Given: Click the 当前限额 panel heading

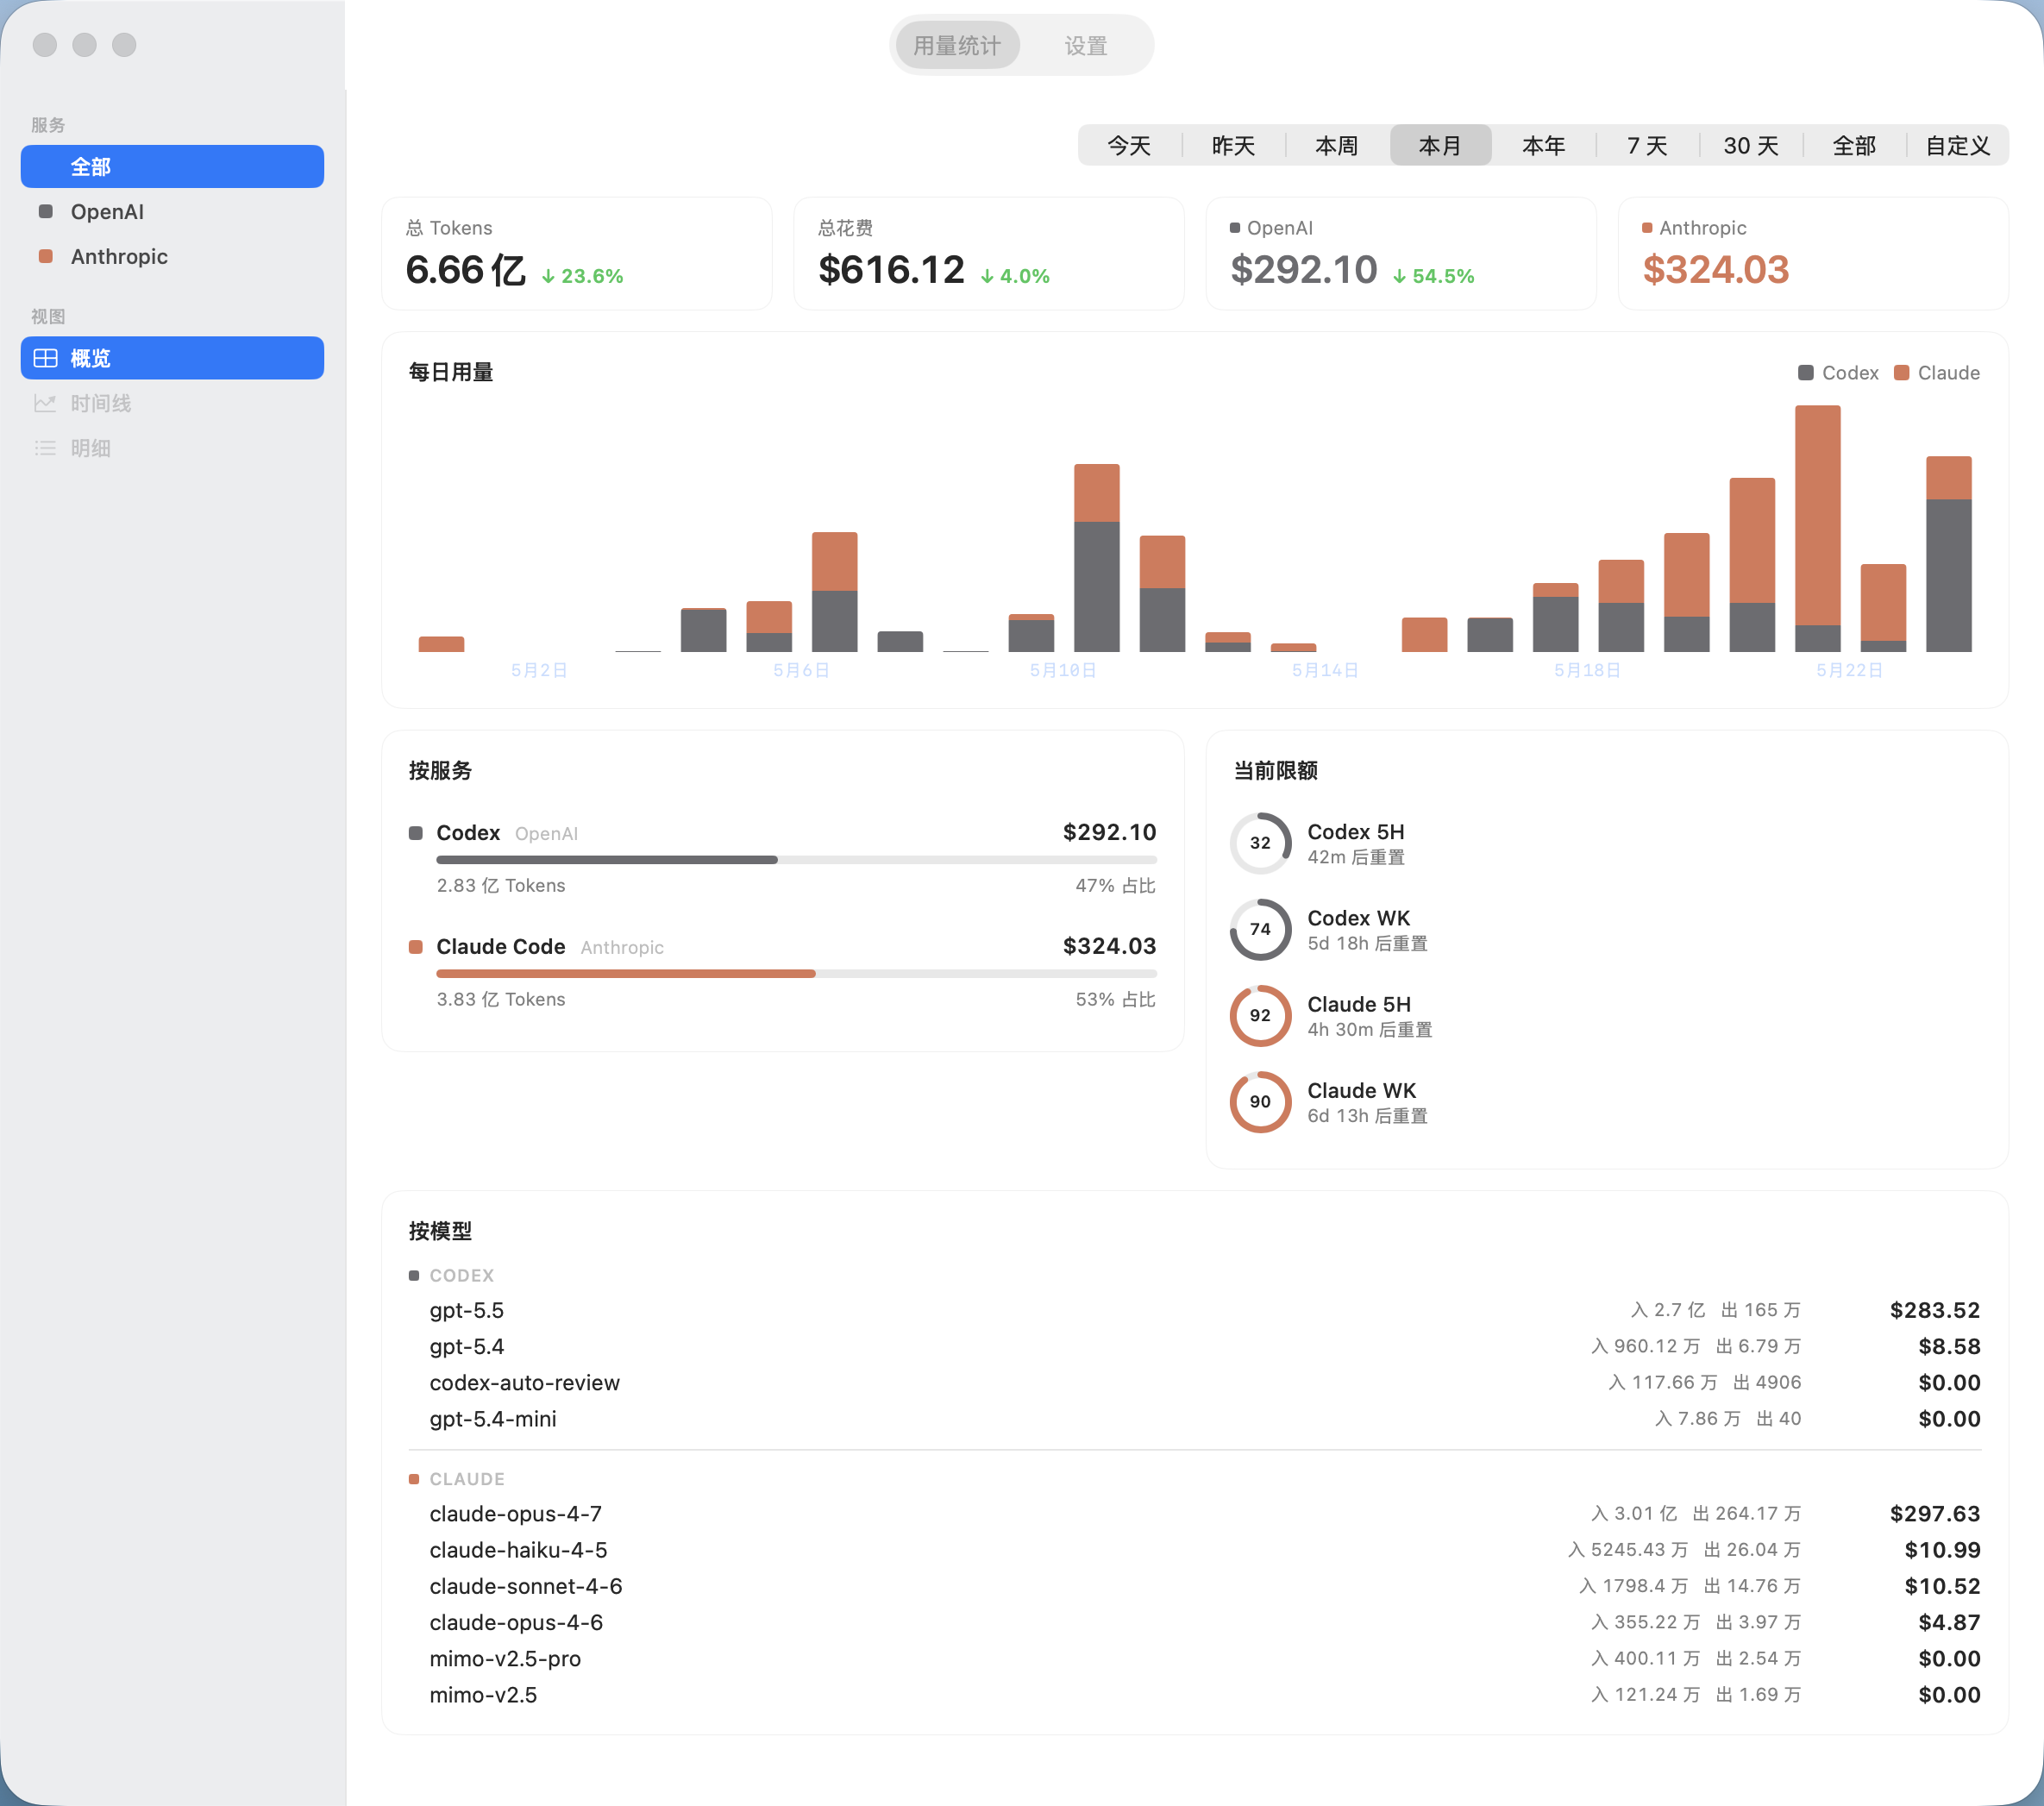Looking at the screenshot, I should [1275, 771].
